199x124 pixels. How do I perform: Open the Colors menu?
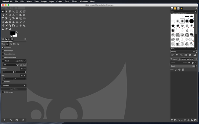pos(59,1)
